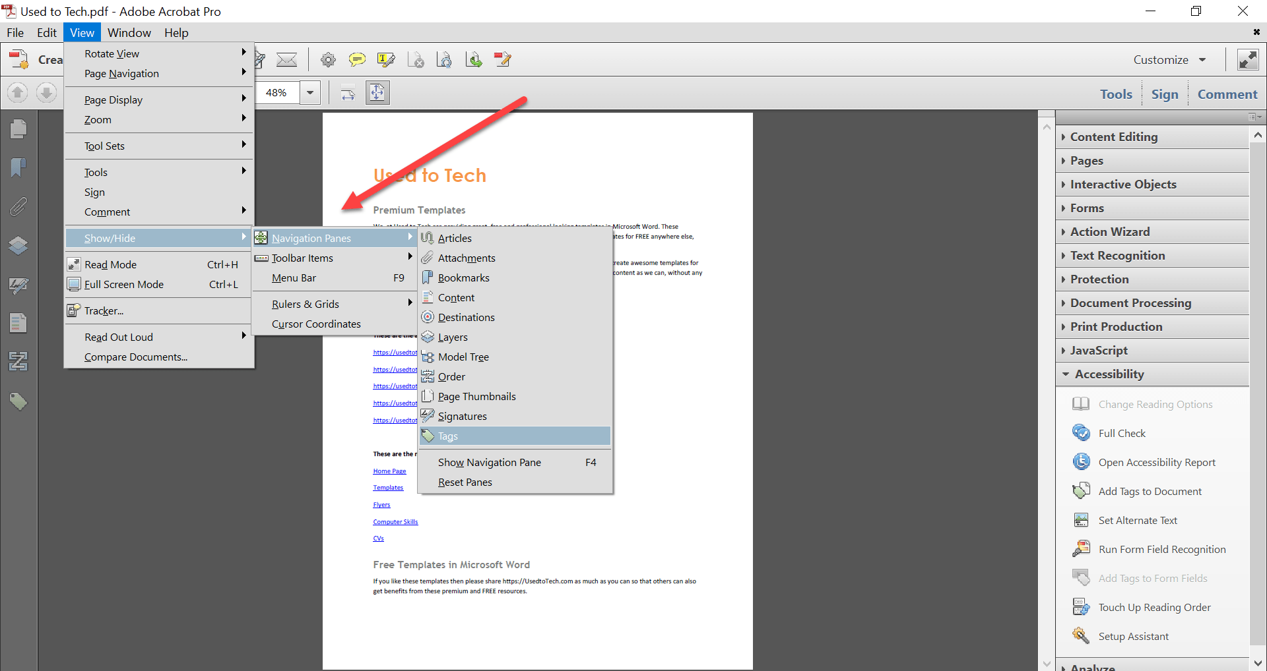Open Tags panel icon in left sidebar
Viewport: 1267px width, 671px height.
pyautogui.click(x=18, y=401)
